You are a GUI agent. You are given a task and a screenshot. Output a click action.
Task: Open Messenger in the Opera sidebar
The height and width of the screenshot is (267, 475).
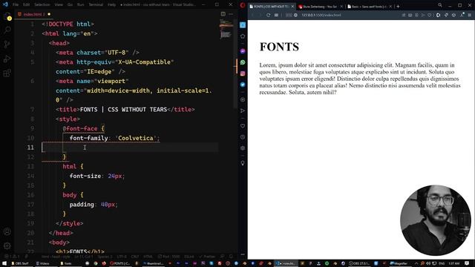(x=243, y=51)
